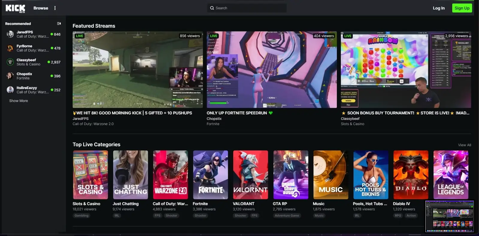Screen dimensions: 479x236
Task: Select JaredFPS in the Recommended list
Action: click(x=33, y=34)
